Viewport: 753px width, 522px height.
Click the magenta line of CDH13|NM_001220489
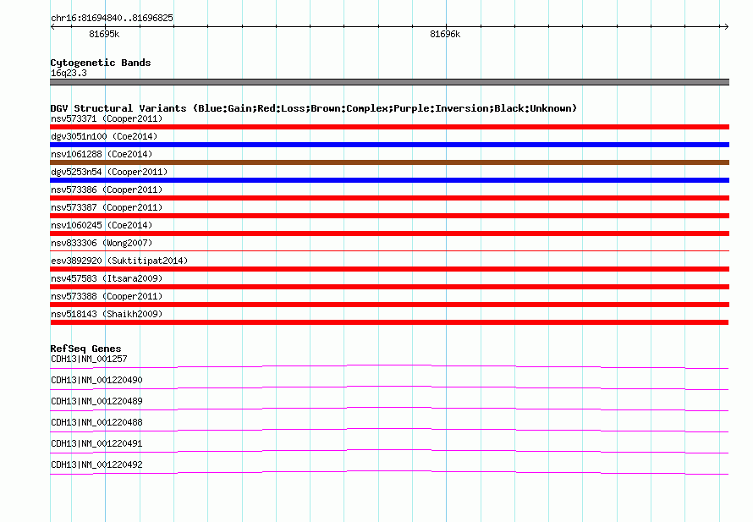pos(389,409)
